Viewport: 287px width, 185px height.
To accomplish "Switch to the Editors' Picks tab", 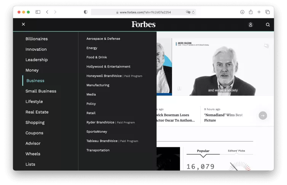I will tap(236, 151).
